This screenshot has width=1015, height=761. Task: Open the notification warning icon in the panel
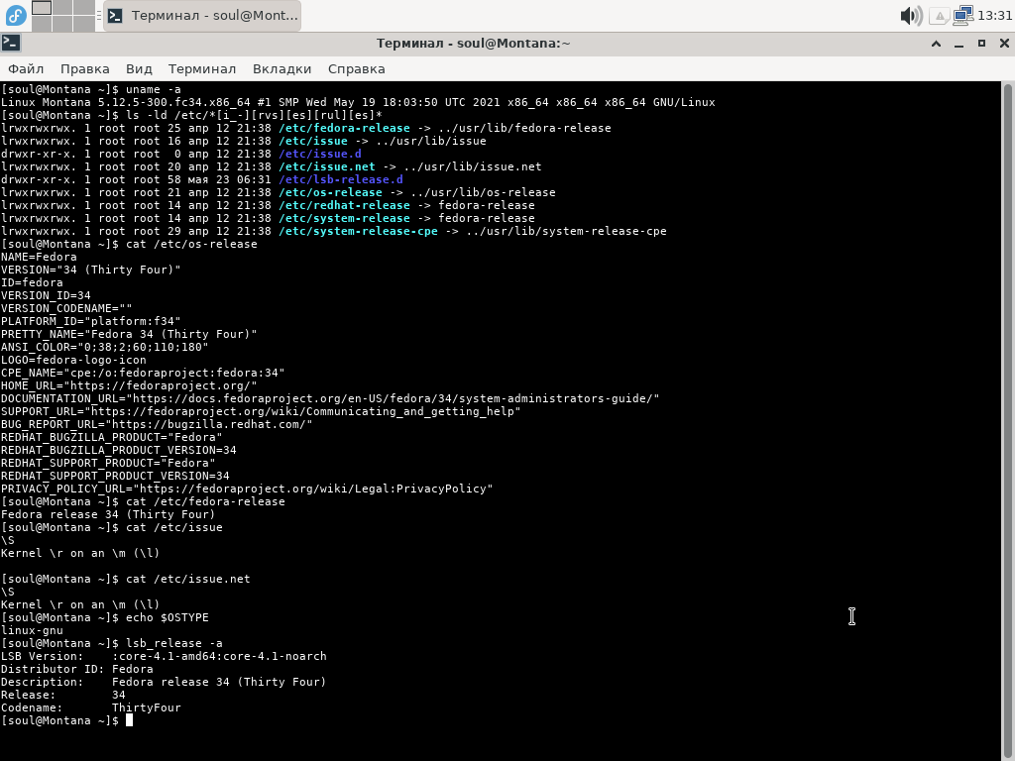coord(940,16)
